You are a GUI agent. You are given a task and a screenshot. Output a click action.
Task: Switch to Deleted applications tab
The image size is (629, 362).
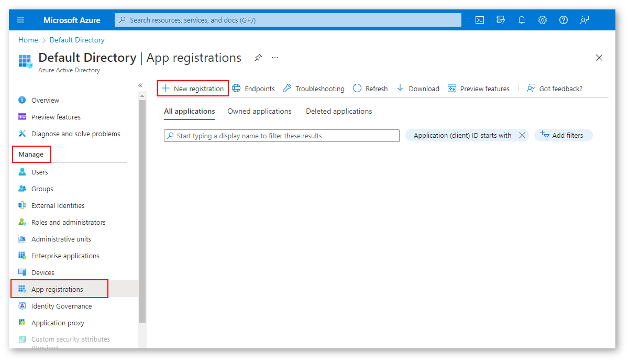(x=339, y=112)
